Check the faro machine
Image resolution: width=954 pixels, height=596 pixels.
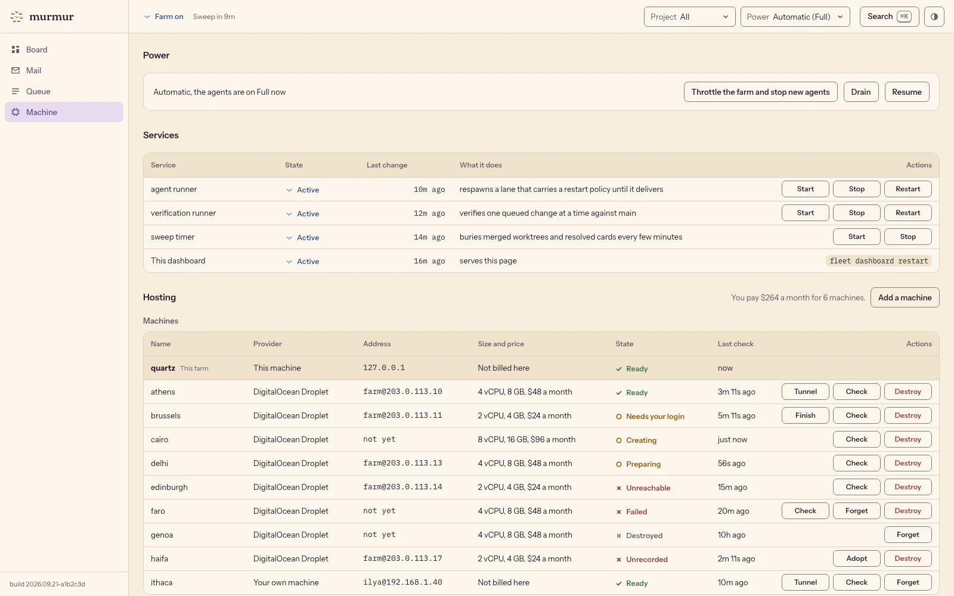pos(806,511)
